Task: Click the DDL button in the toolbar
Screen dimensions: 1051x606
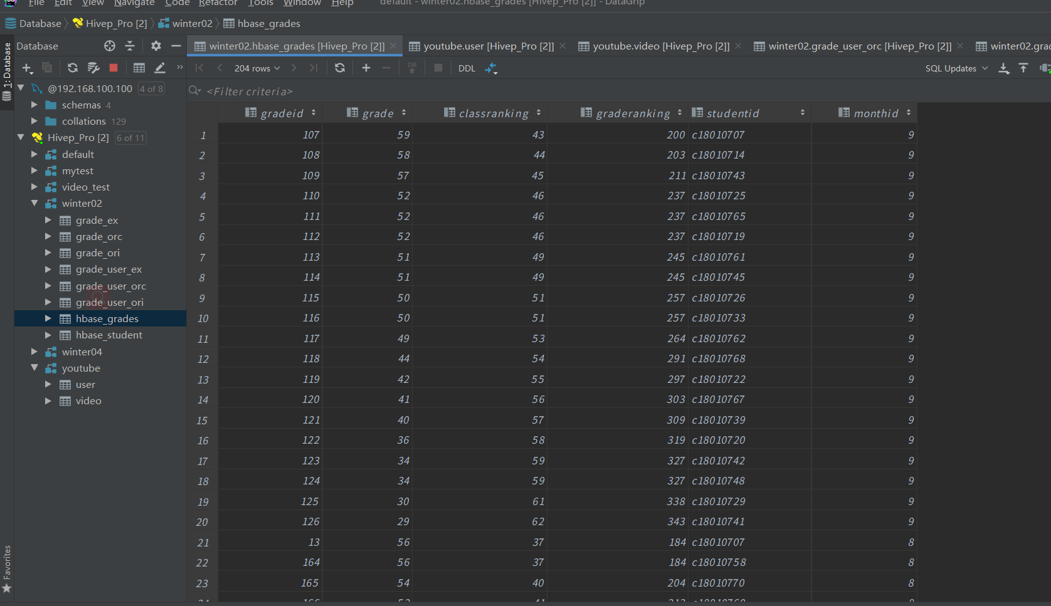Action: pos(467,68)
